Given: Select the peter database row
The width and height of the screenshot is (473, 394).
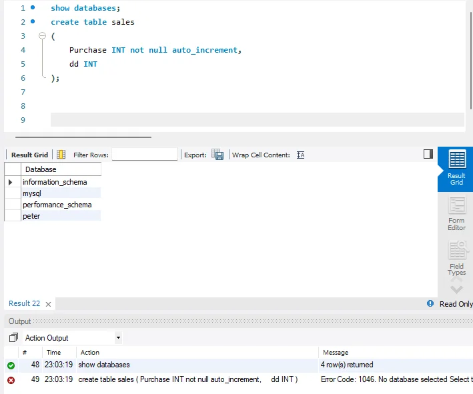Looking at the screenshot, I should 31,216.
